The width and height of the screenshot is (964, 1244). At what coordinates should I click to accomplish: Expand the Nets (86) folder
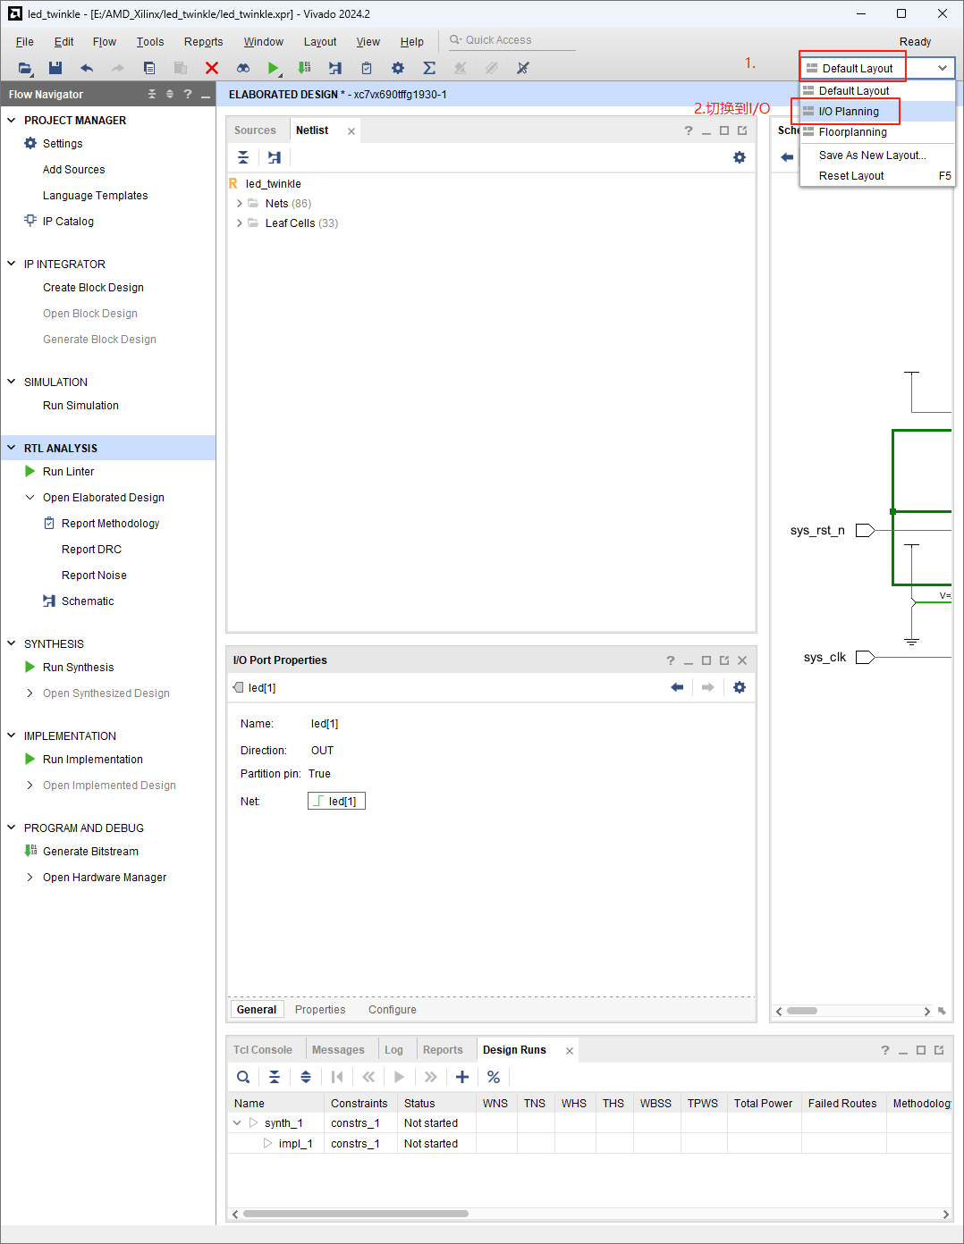240,204
